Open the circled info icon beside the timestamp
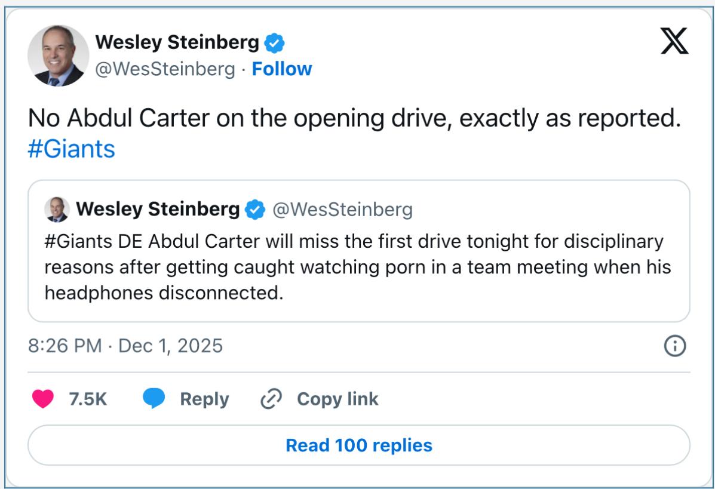715x489 pixels. (x=675, y=346)
